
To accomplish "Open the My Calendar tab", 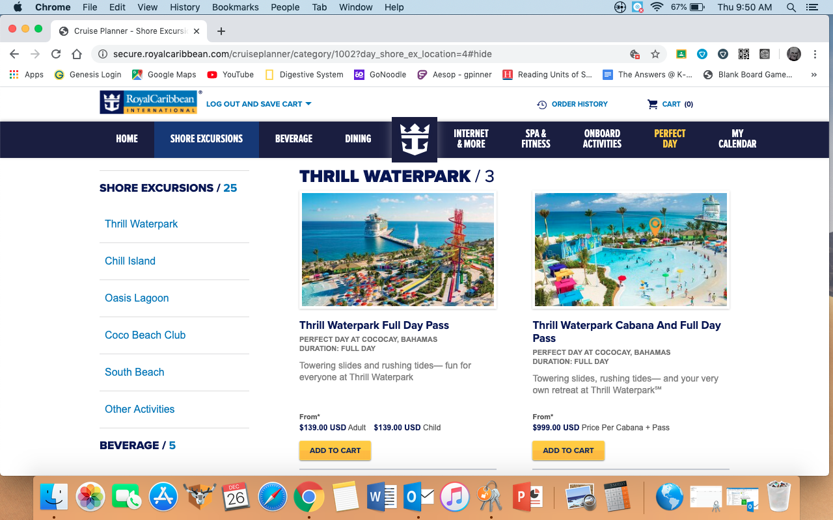I will pyautogui.click(x=737, y=139).
